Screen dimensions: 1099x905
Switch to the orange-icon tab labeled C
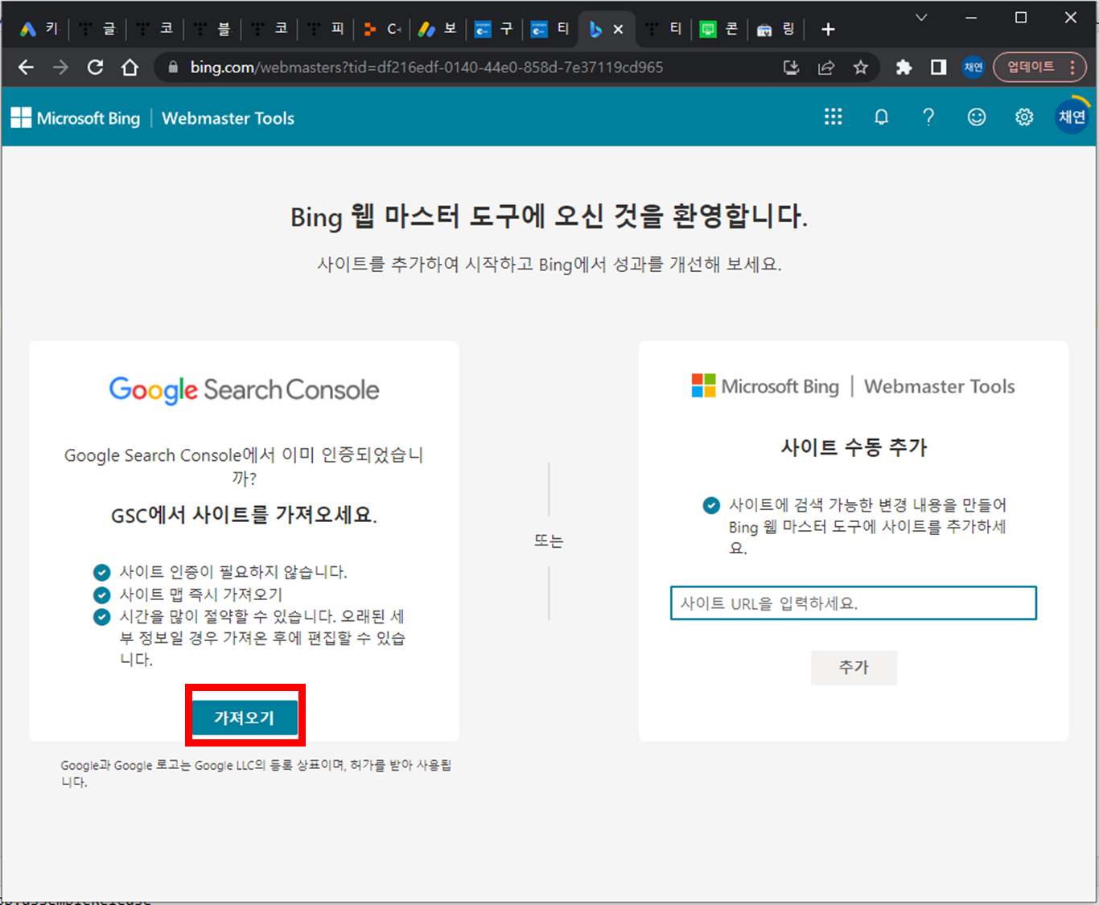383,29
